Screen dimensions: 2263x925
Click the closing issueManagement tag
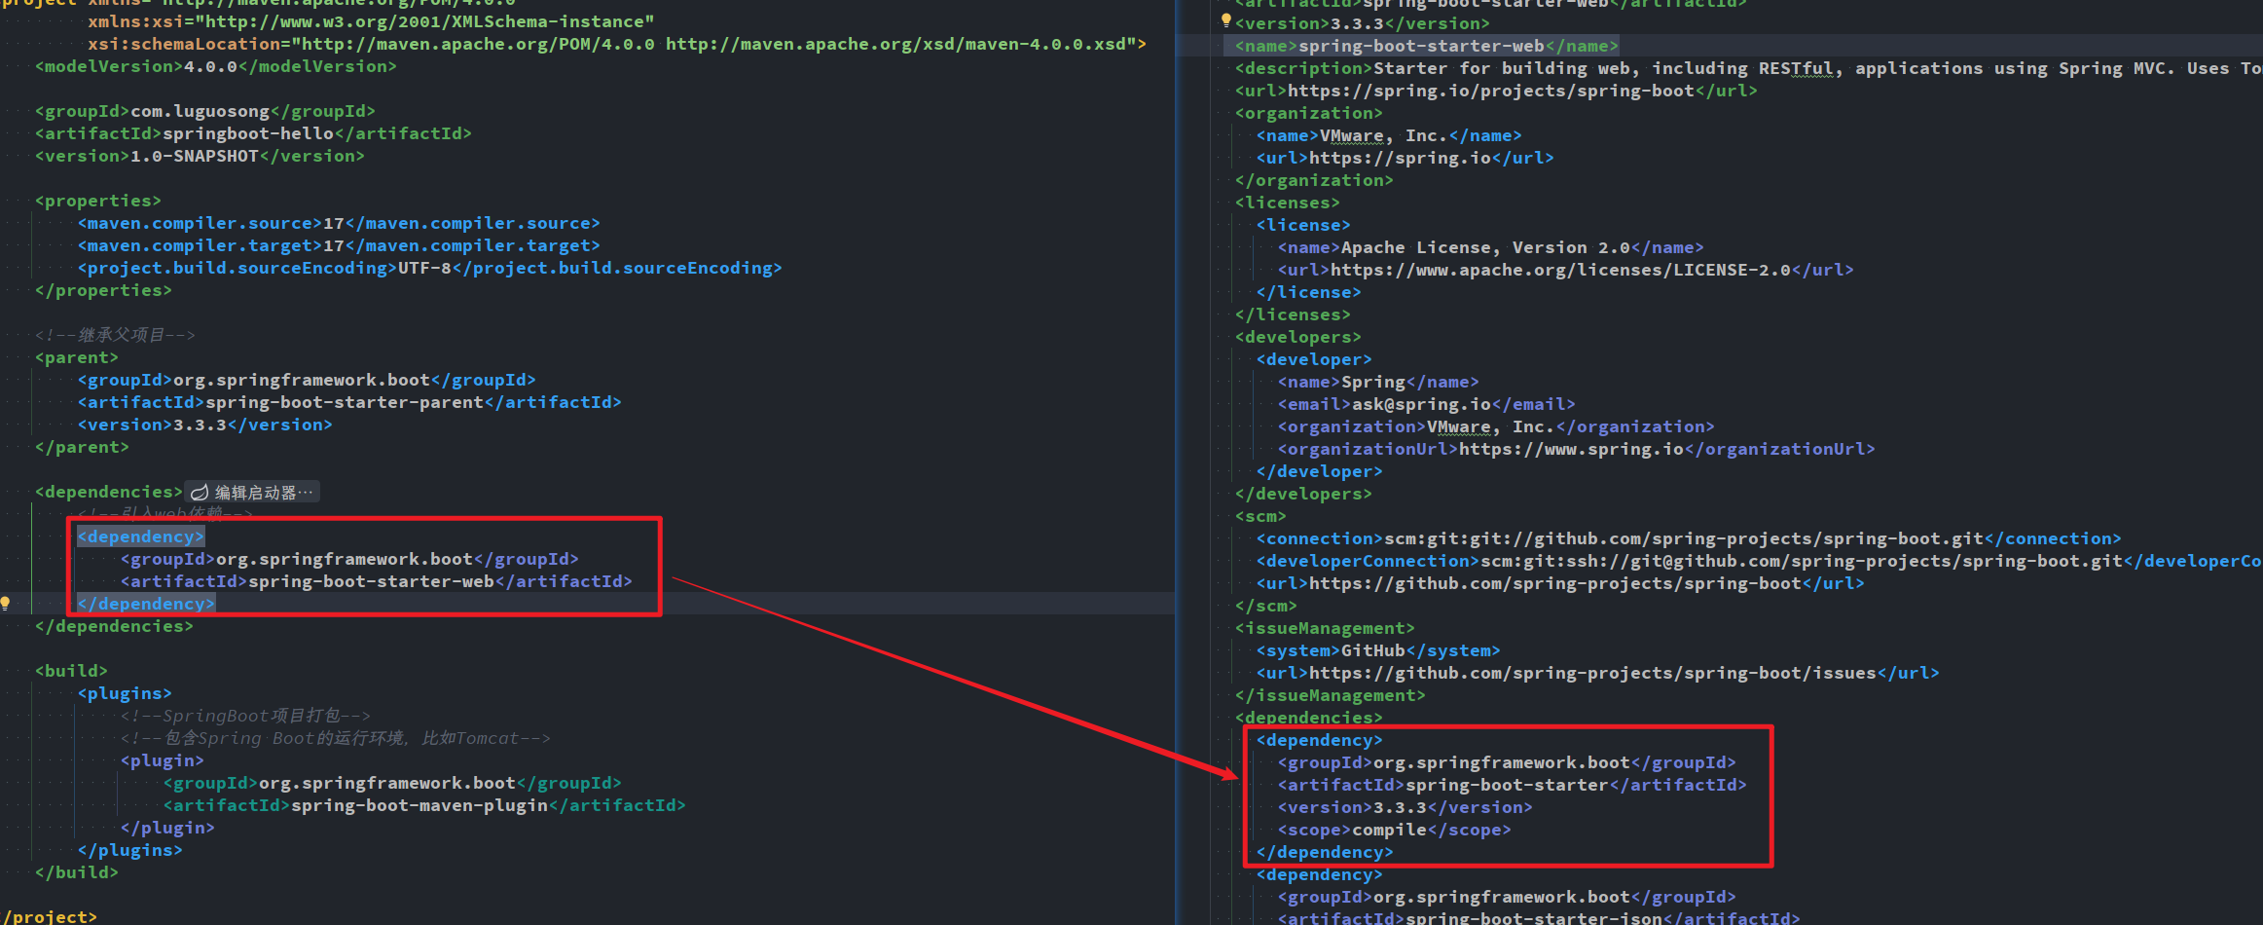pyautogui.click(x=1331, y=695)
